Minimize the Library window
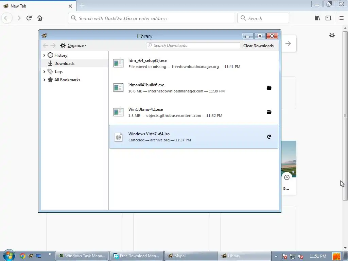 click(x=248, y=36)
